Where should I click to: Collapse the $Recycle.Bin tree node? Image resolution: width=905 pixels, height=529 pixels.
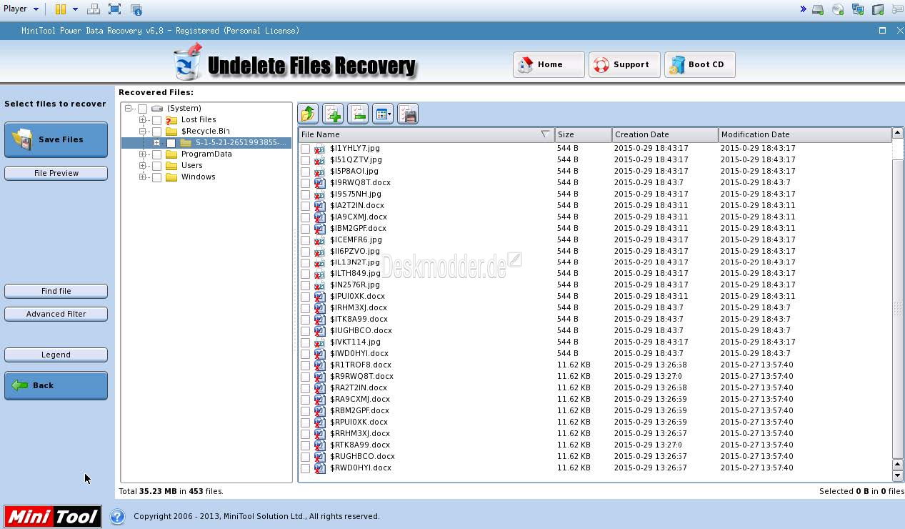[x=143, y=132]
